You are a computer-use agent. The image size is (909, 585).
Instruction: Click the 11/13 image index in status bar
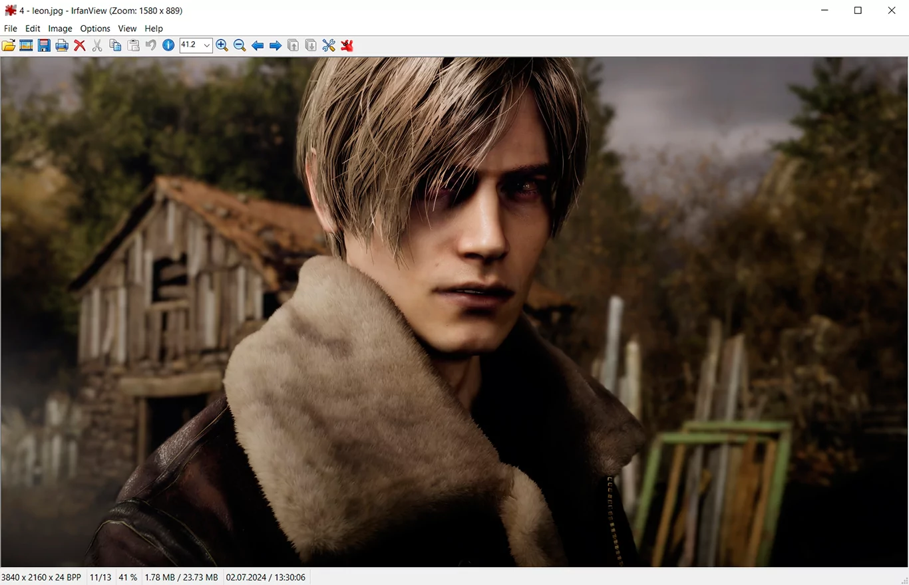point(100,577)
